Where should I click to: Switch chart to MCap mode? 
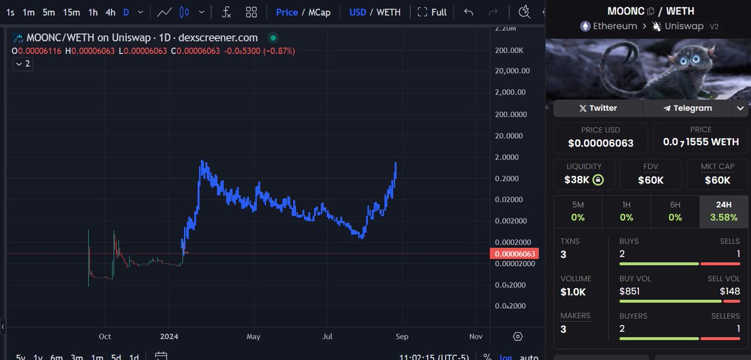319,12
